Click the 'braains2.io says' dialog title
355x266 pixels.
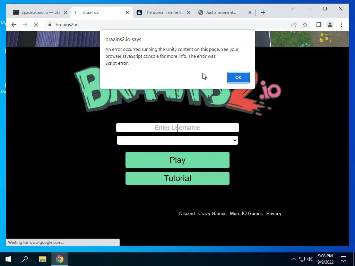(x=123, y=39)
